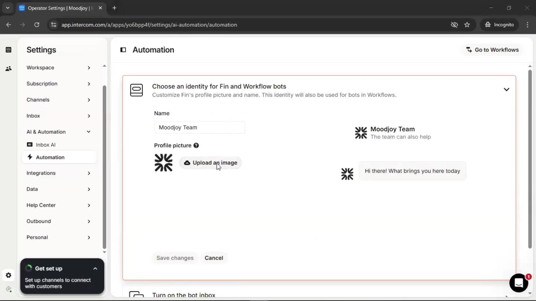Click the site information icon in address bar
Image resolution: width=536 pixels, height=301 pixels.
(x=54, y=25)
